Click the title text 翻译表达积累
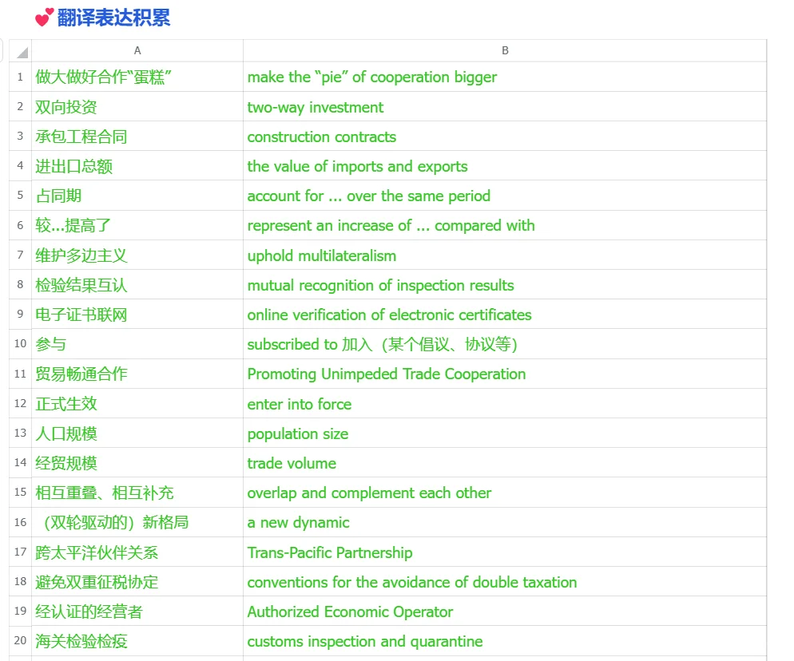This screenshot has height=661, width=794. point(104,18)
